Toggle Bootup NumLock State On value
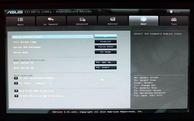 tap(105, 36)
